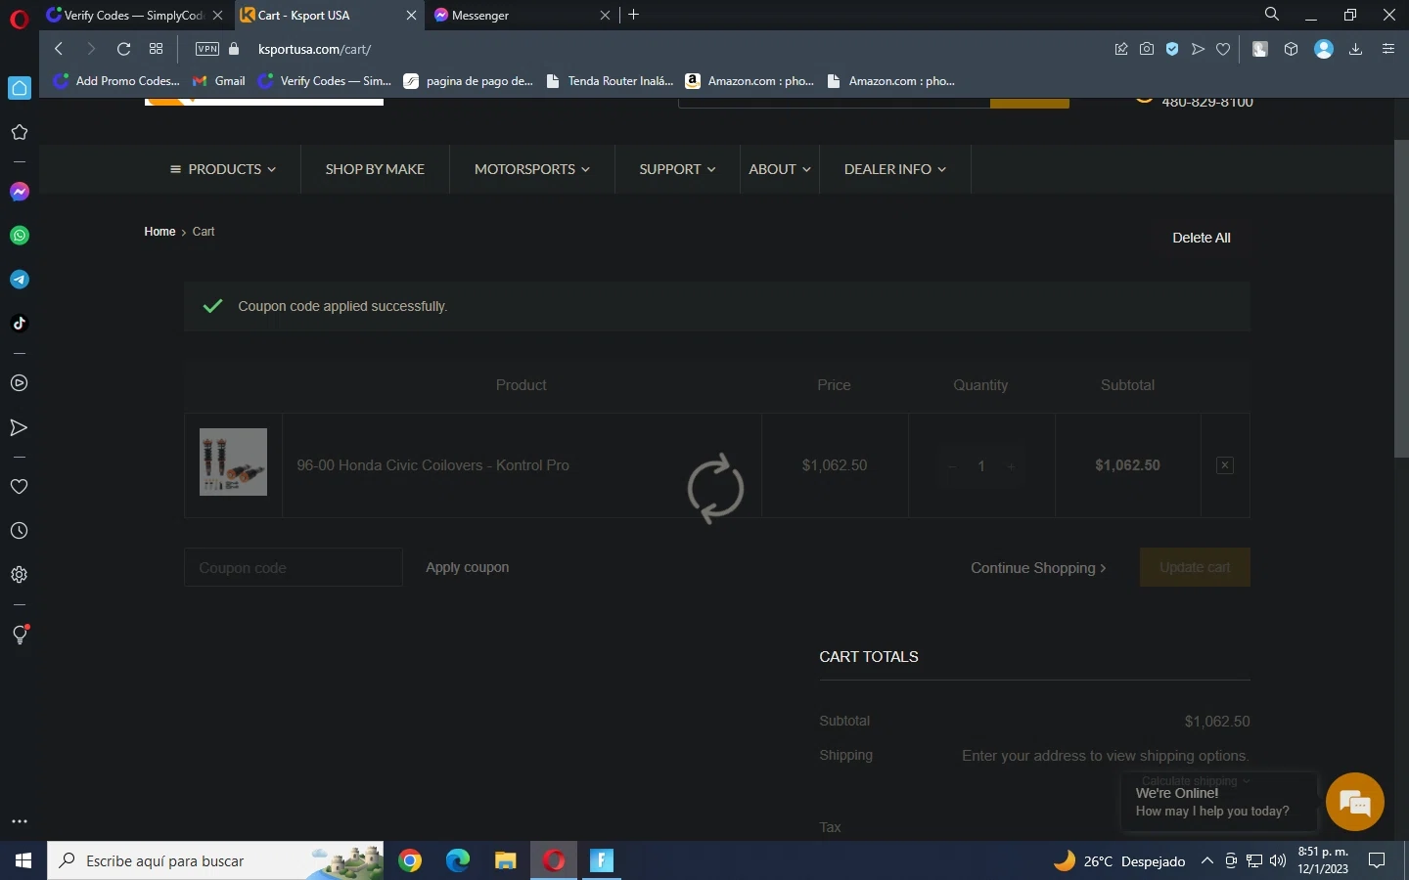This screenshot has height=880, width=1409.
Task: Open WhatsApp in the Opera sidebar
Action: click(x=20, y=236)
